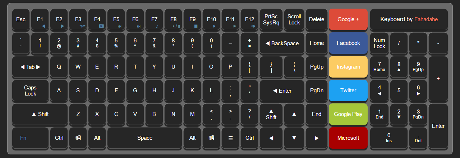Click the F8 play/pause key
The width and height of the screenshot is (460, 158).
[x=173, y=19]
